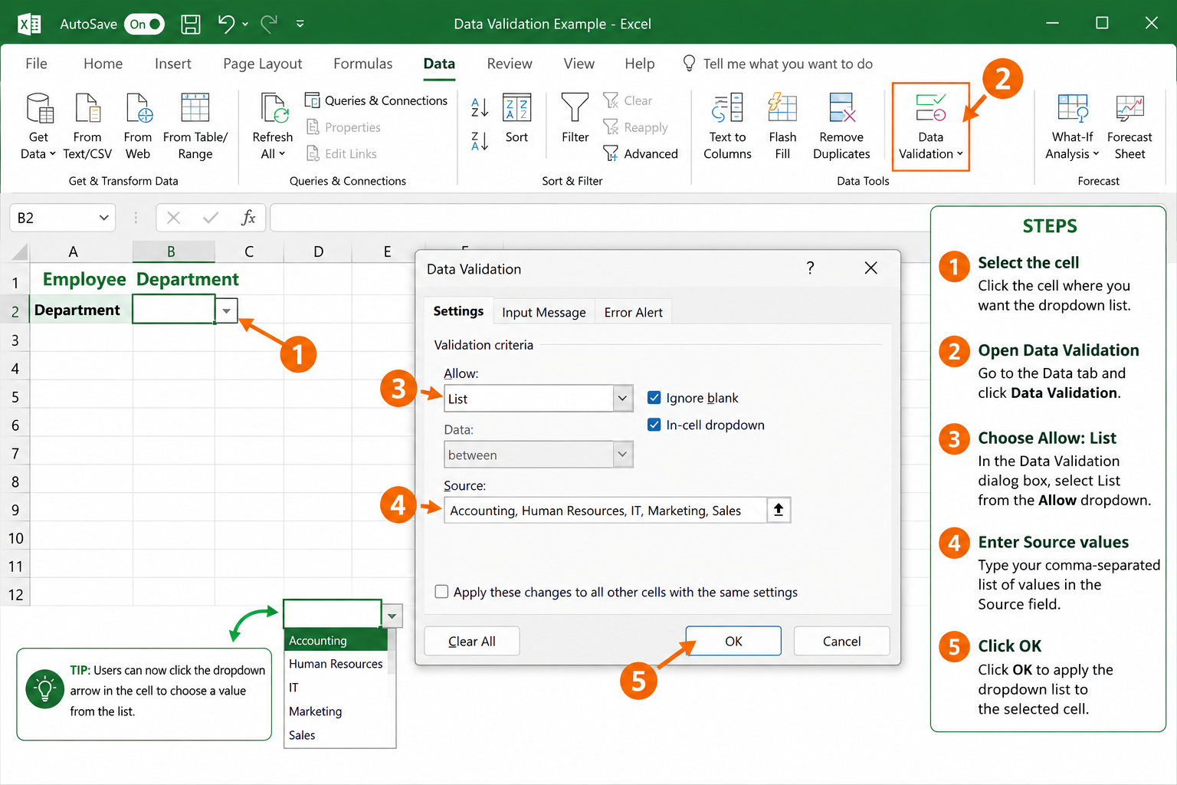Open the View ribbon tab
Viewport: 1177px width, 785px height.
pyautogui.click(x=579, y=64)
